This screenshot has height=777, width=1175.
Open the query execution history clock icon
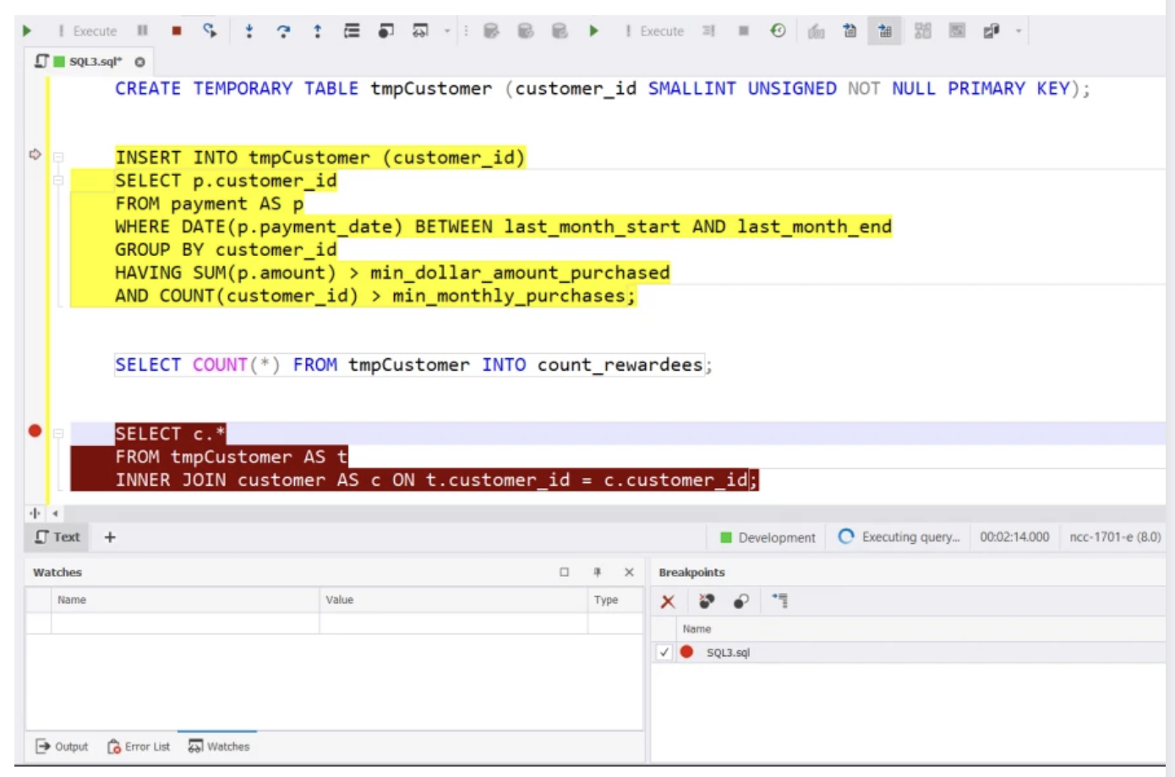click(778, 31)
